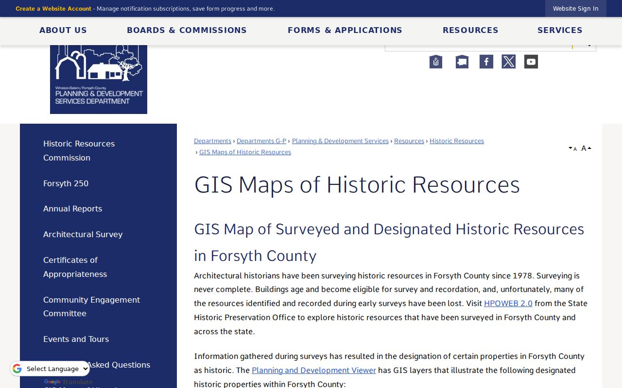The height and width of the screenshot is (388, 622).
Task: Click the Planning & Development Services logo
Action: [x=99, y=80]
